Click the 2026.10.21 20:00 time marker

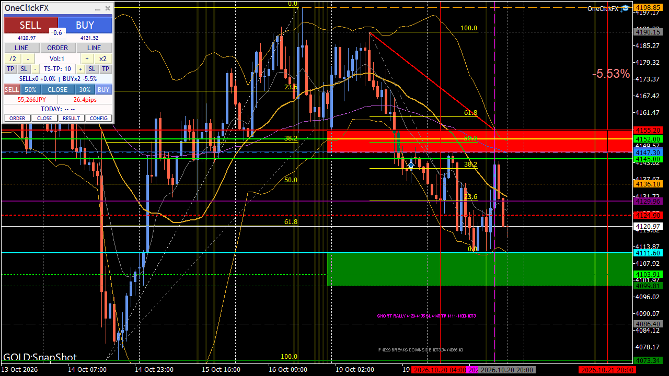tap(608, 370)
